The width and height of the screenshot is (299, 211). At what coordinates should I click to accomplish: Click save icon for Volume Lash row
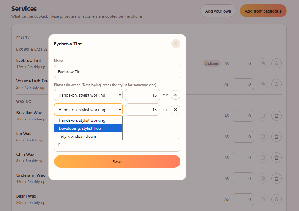(262, 84)
